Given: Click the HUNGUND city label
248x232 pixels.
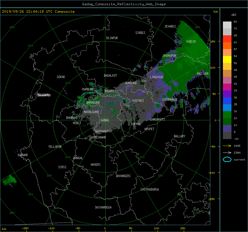Looking at the screenshot, I should (131, 83).
